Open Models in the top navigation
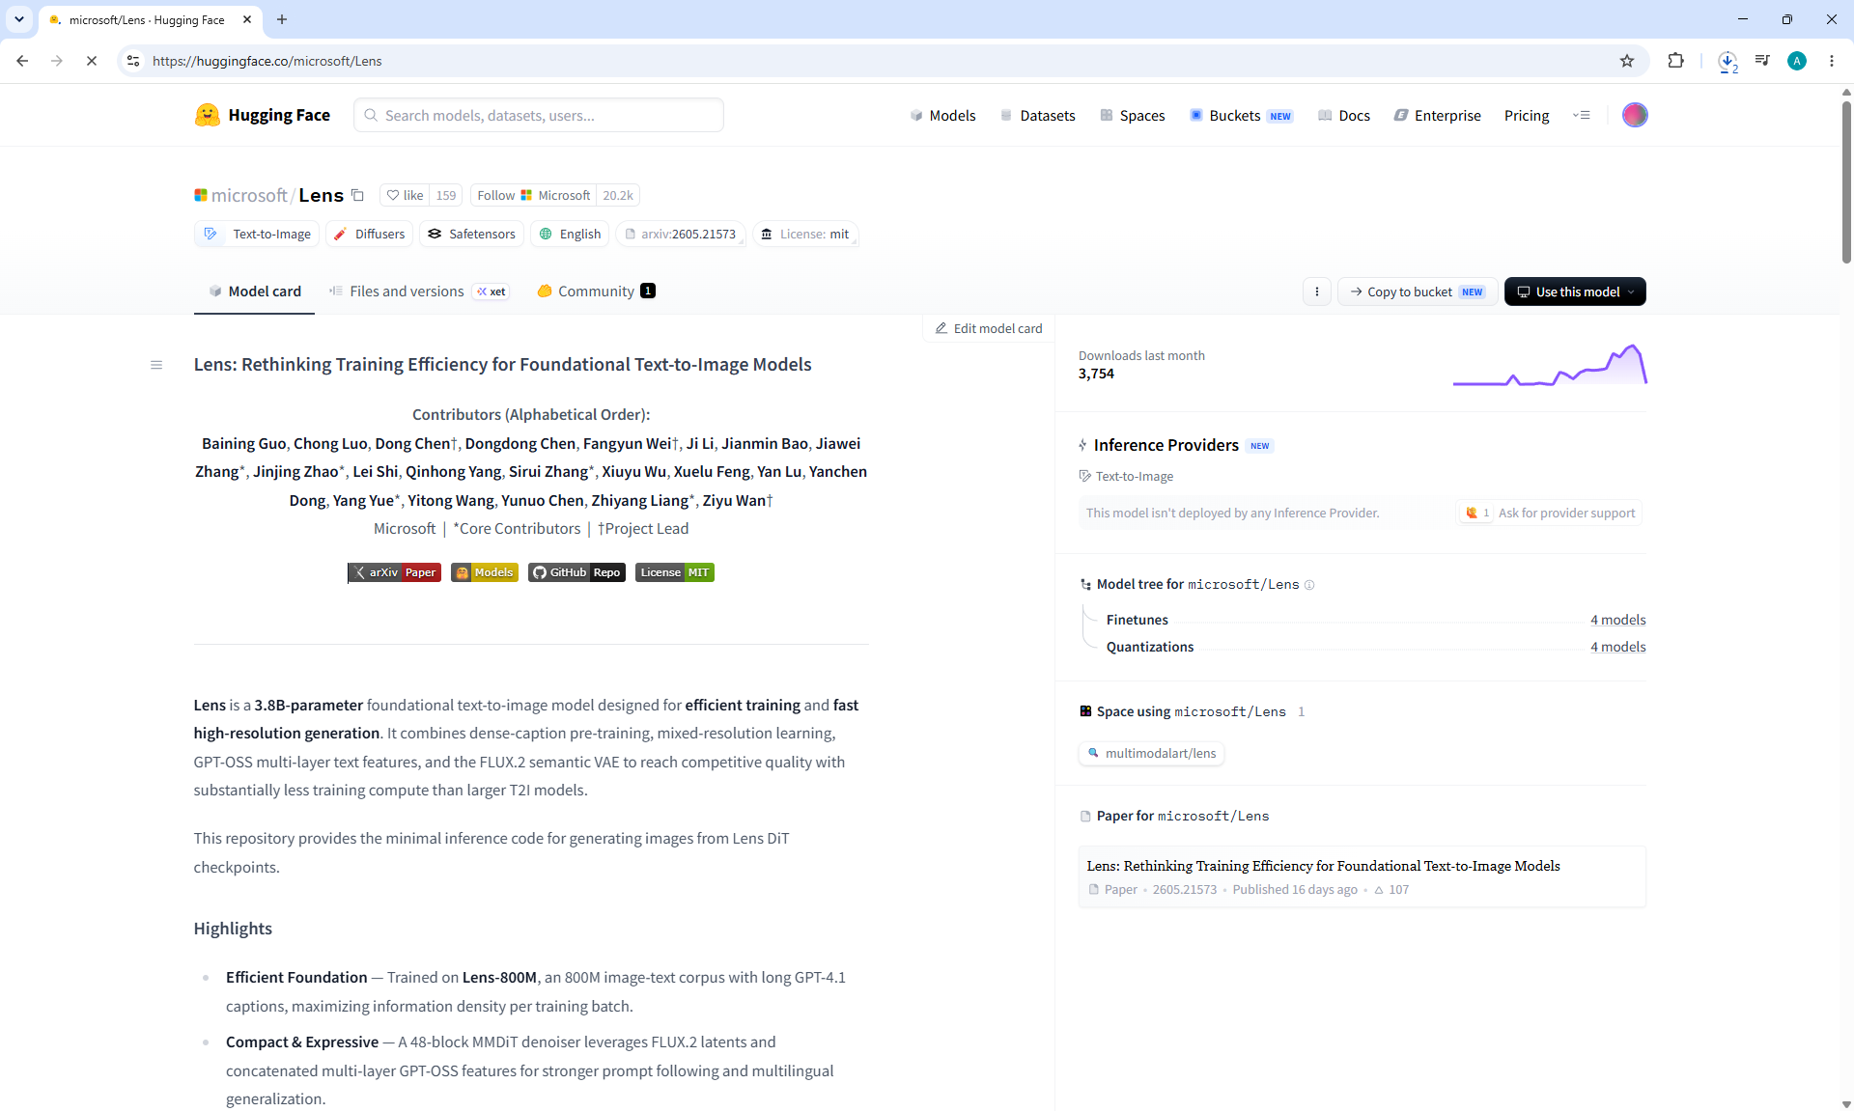This screenshot has width=1854, height=1111. (942, 115)
